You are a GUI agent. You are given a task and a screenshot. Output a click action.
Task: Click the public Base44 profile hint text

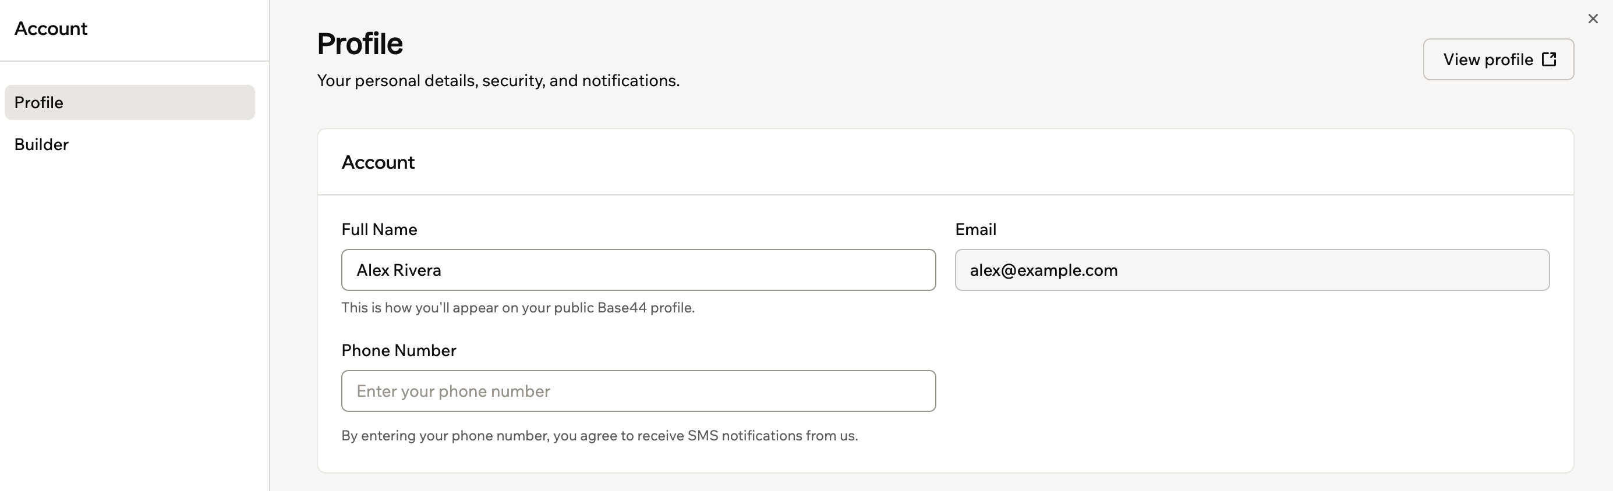[518, 308]
